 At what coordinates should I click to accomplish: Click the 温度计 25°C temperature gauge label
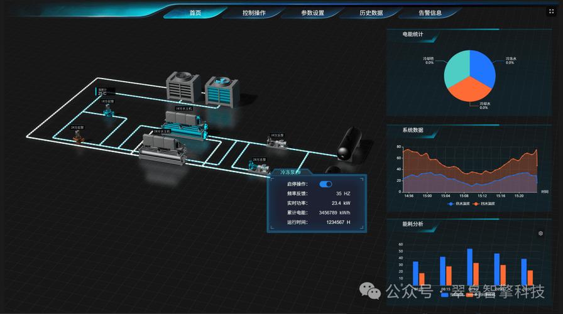tap(104, 92)
